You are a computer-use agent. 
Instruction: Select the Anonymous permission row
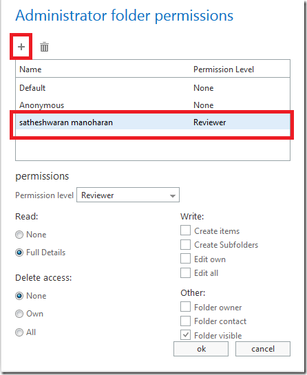[x=153, y=105]
